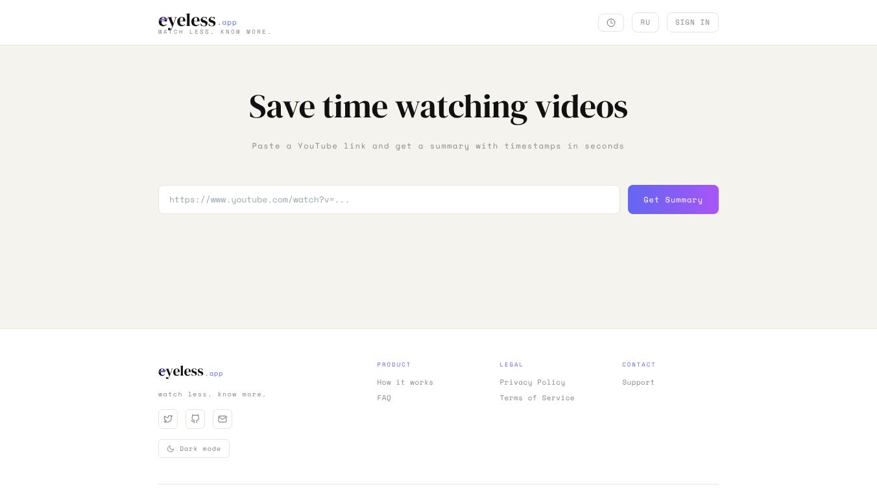Open the Privacy Policy link

tap(533, 383)
